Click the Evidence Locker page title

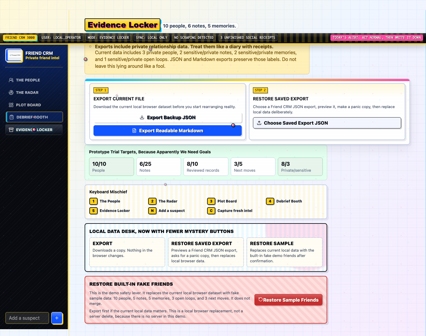coord(122,25)
